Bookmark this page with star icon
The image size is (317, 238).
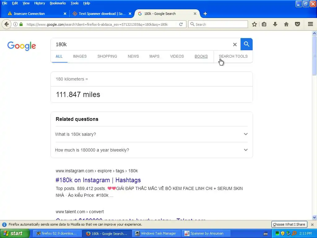(x=254, y=24)
